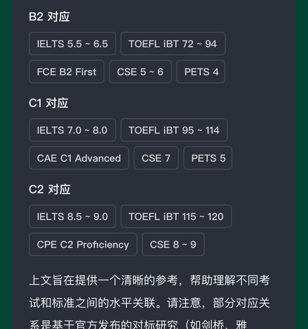This screenshot has height=329, width=308.
Task: Click the text line mentioning "官方发布的对标研究"
Action: 138,324
